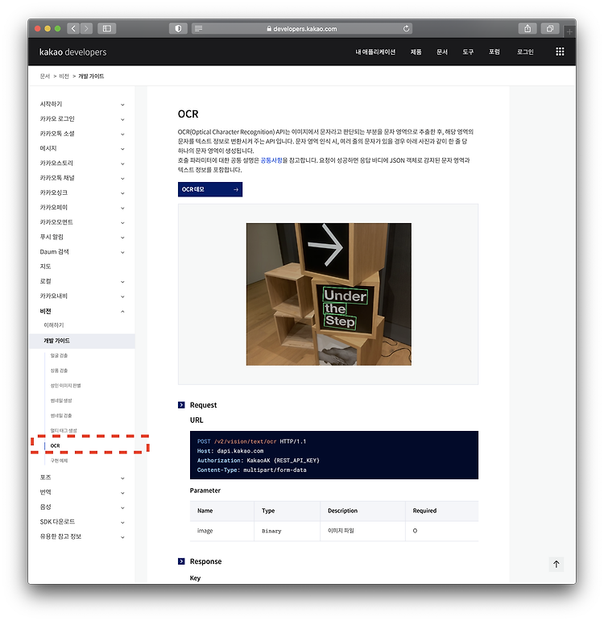Screen dimensions: 604x621
Task: Click the Under the Step sample image
Action: (x=329, y=294)
